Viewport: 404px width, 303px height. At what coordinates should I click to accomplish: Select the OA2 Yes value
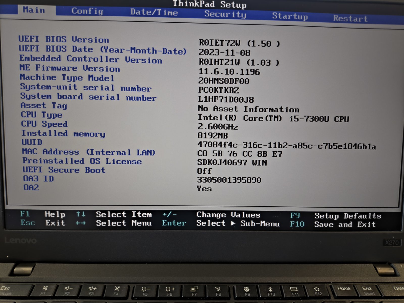[204, 189]
